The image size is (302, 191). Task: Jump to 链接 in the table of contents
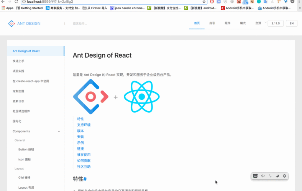(x=80, y=149)
